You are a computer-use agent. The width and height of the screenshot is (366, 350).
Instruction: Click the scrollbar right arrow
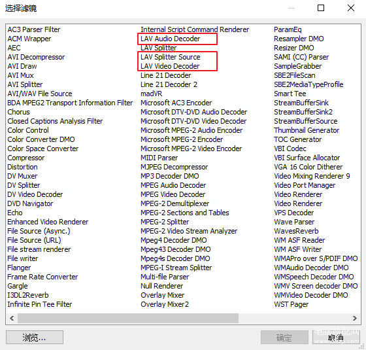355,318
